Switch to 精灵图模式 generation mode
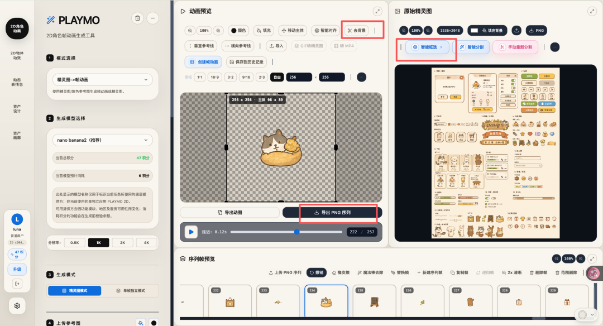 [x=75, y=291]
